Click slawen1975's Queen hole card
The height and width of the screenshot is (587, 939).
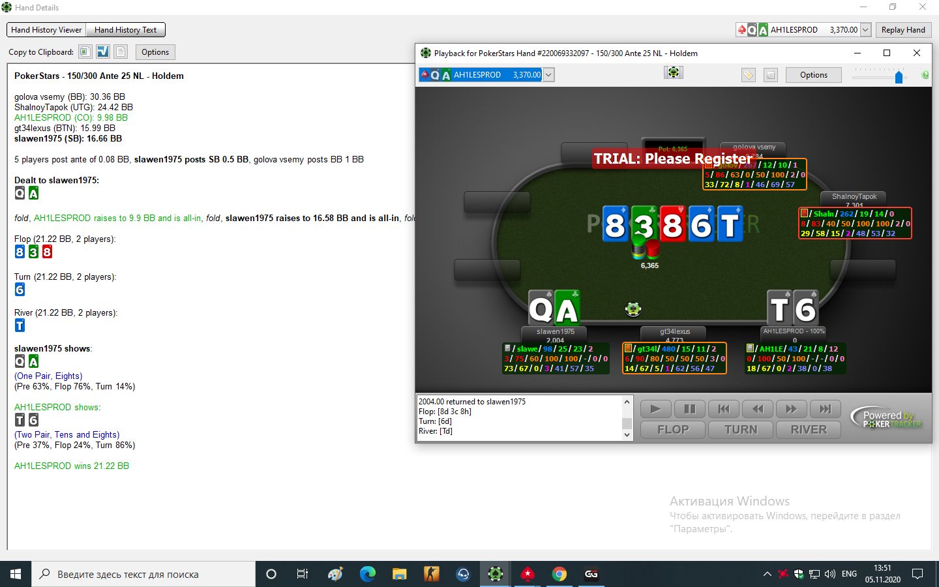[541, 308]
